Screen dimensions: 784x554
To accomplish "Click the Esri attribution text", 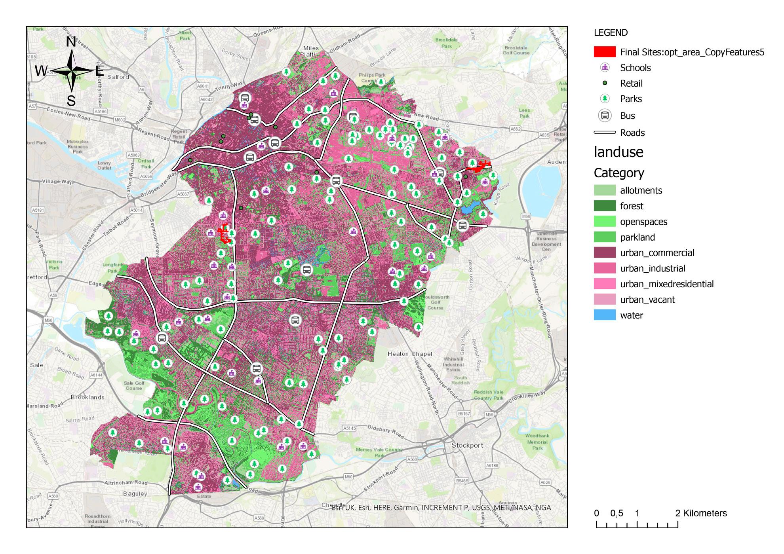I will [441, 508].
